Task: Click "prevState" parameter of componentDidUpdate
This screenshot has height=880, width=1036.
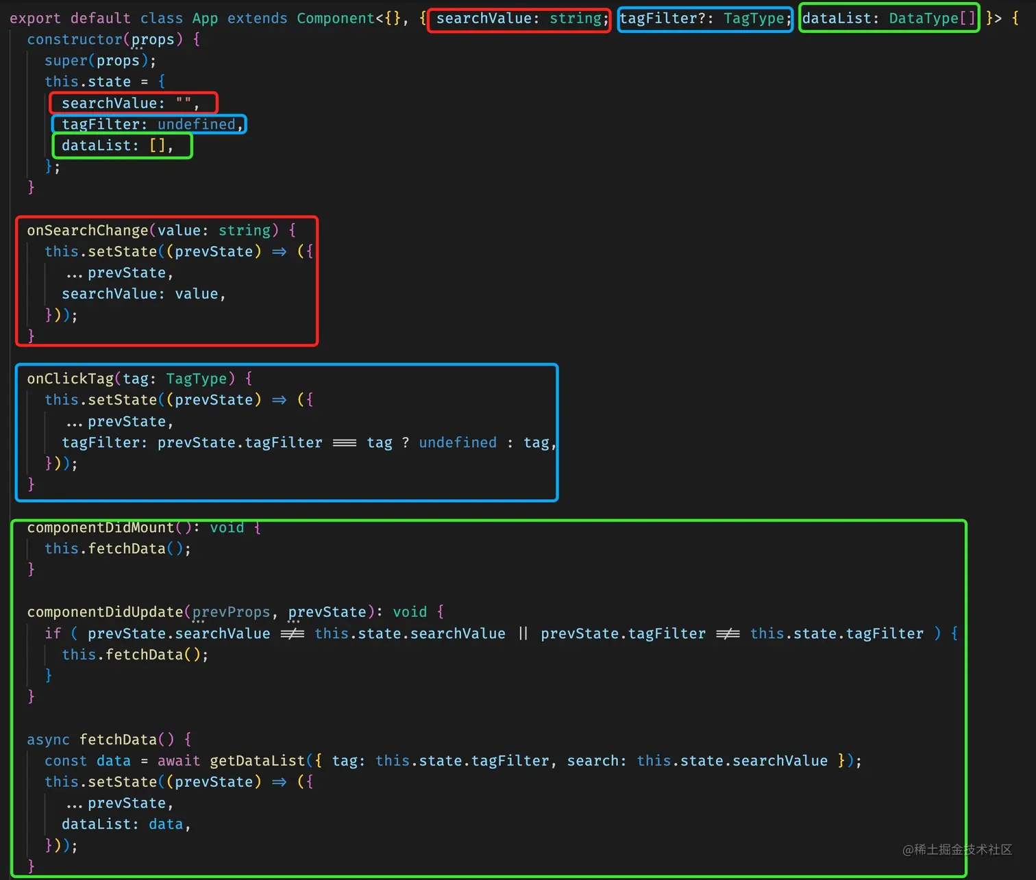Action: click(327, 613)
